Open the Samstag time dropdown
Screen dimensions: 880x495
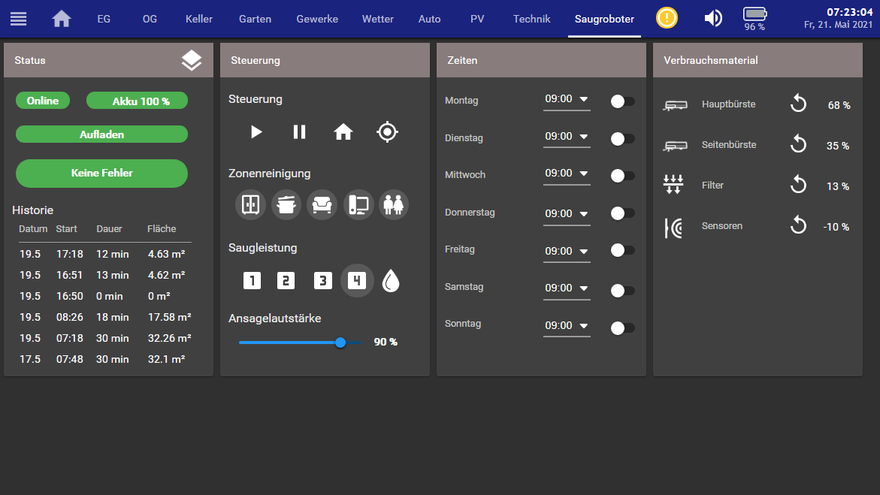click(567, 288)
